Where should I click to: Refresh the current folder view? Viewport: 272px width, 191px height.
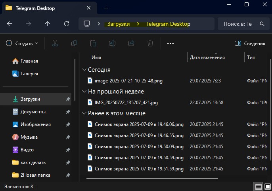(x=67, y=24)
